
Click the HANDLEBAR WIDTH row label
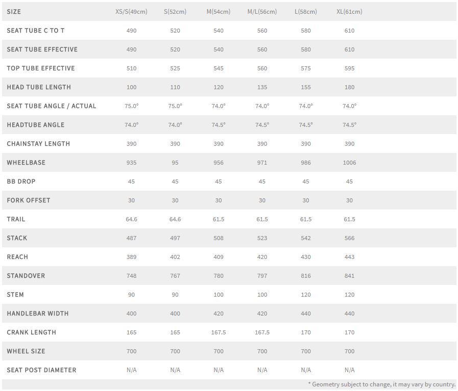point(38,314)
